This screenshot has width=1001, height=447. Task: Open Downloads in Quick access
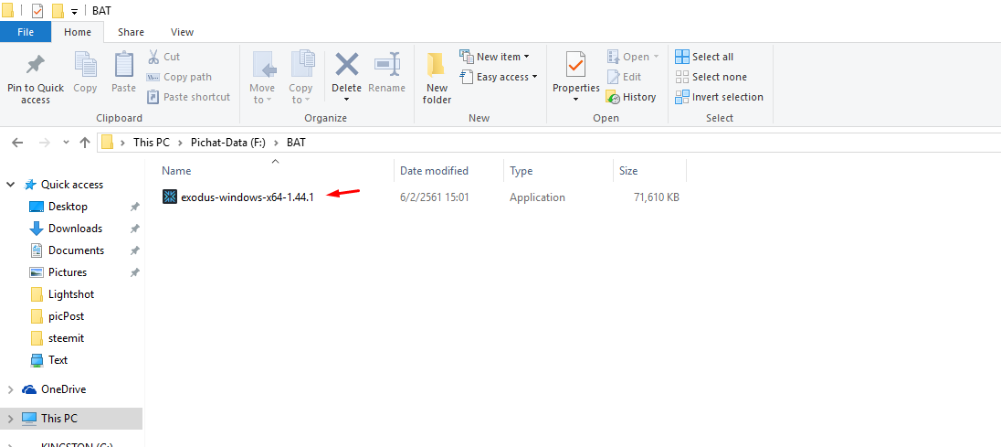tap(75, 229)
